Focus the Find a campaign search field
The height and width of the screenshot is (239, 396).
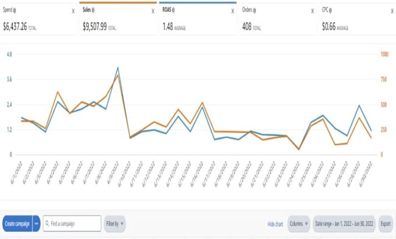coord(72,223)
